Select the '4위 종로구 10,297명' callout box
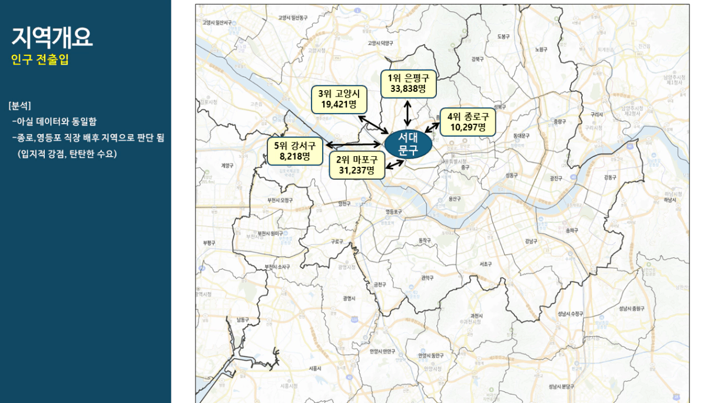Image resolution: width=716 pixels, height=403 pixels. click(x=468, y=123)
